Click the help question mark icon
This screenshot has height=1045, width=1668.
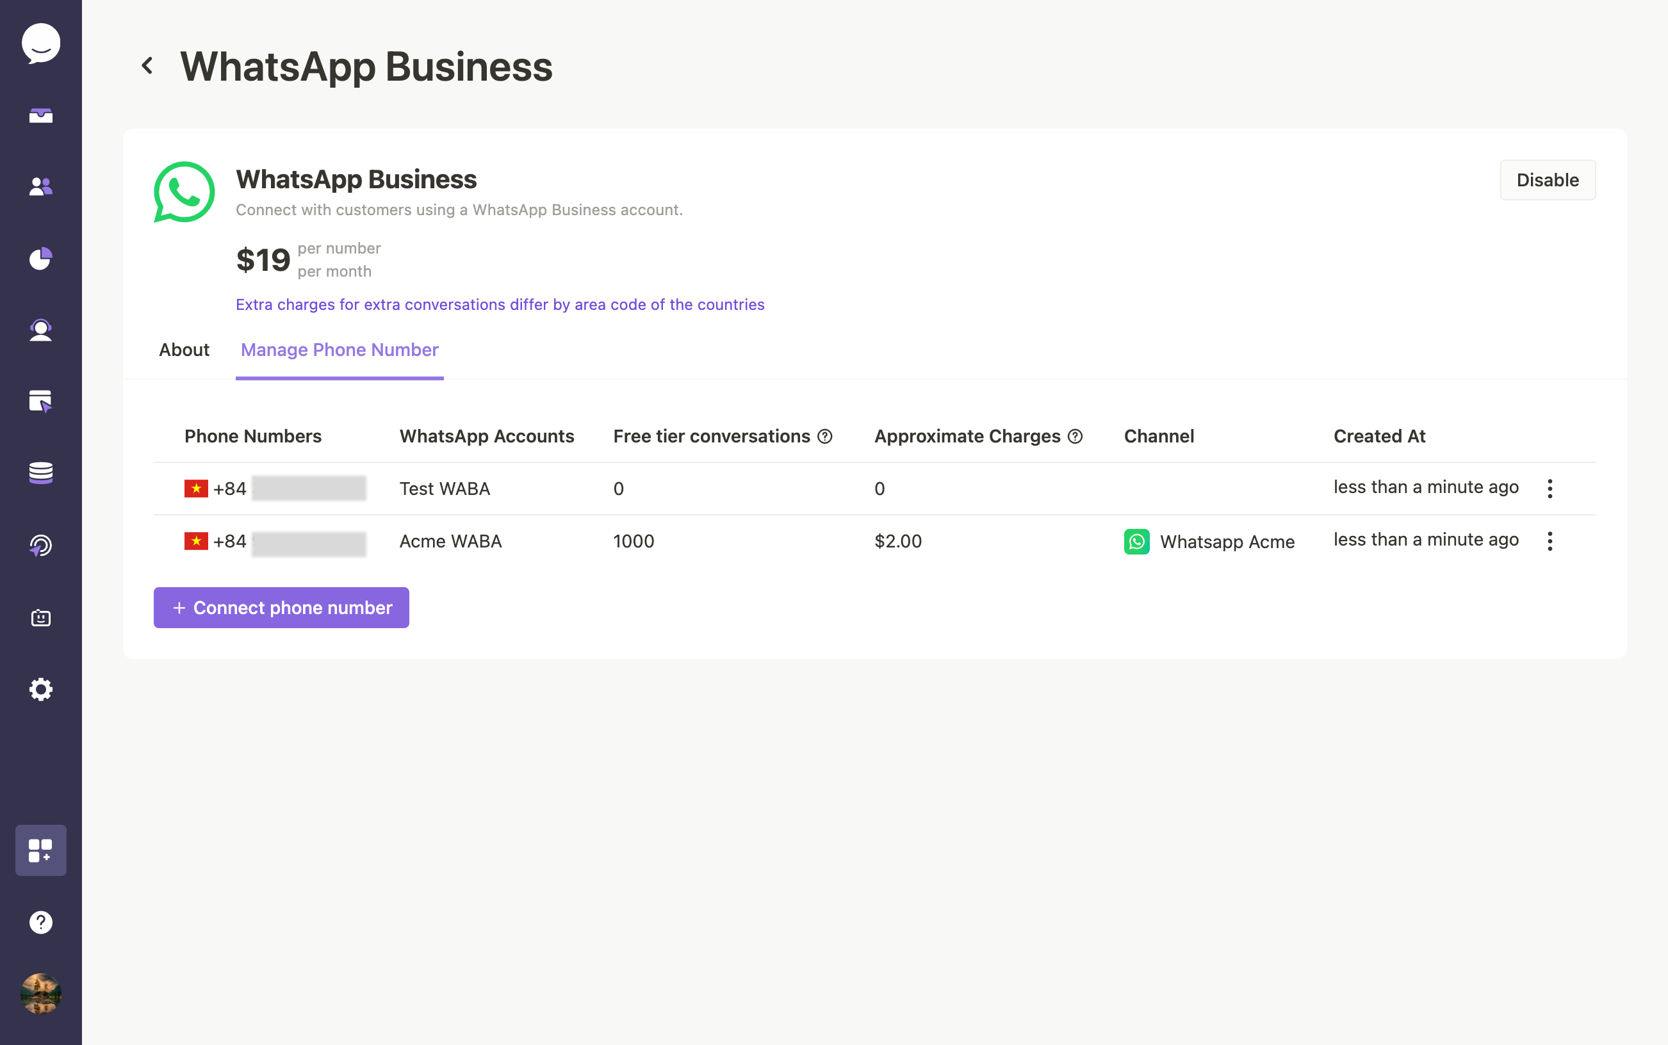click(41, 922)
